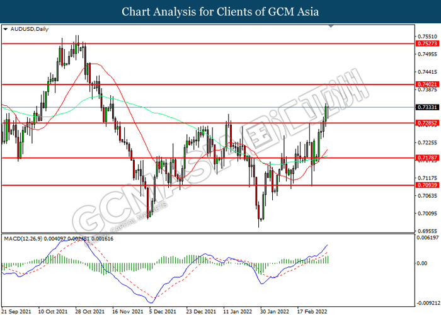This screenshot has width=441, height=315.
Task: Click the MACD -0.009212 scale value
Action: pyautogui.click(x=428, y=303)
